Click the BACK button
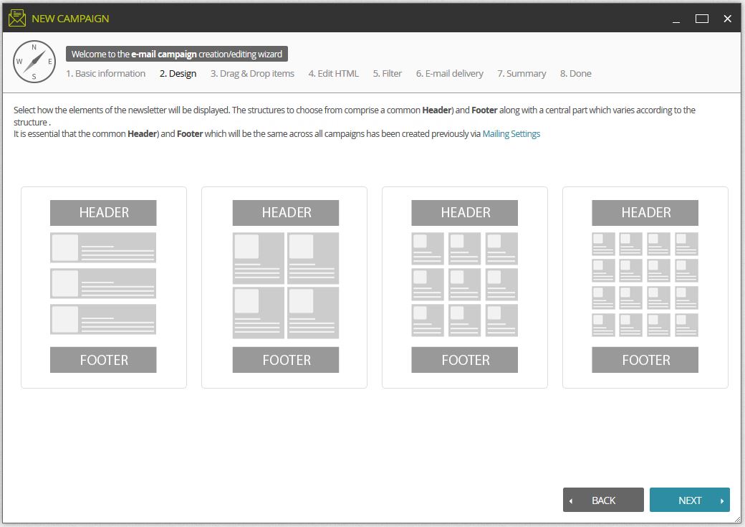Screen dimensions: 745x527 point(603,500)
